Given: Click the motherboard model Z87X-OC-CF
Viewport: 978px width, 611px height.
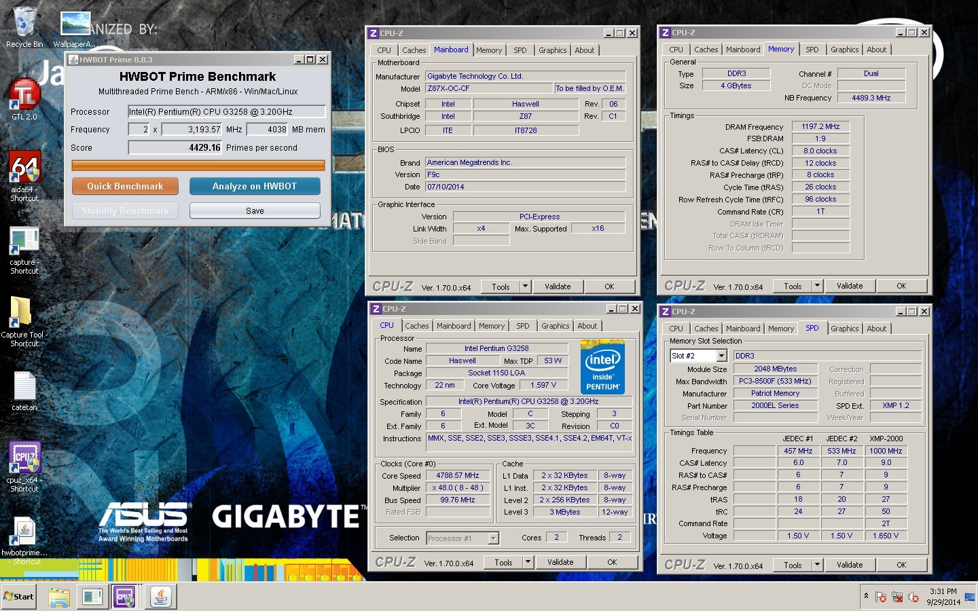Looking at the screenshot, I should click(488, 88).
